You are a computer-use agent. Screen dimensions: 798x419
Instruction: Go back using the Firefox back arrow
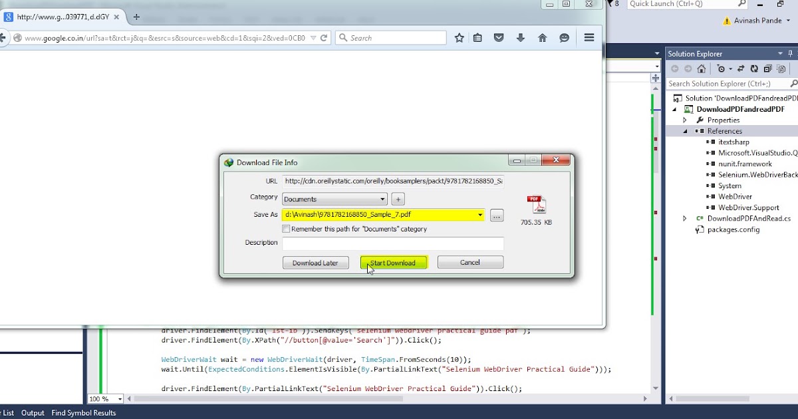coord(3,38)
